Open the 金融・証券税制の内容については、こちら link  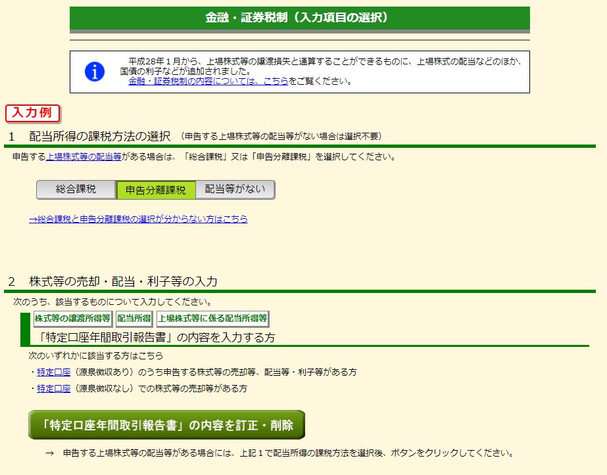[x=208, y=81]
